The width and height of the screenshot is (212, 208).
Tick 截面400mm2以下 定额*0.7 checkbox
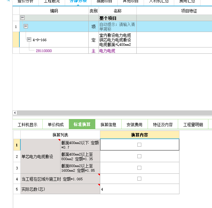click(139, 145)
